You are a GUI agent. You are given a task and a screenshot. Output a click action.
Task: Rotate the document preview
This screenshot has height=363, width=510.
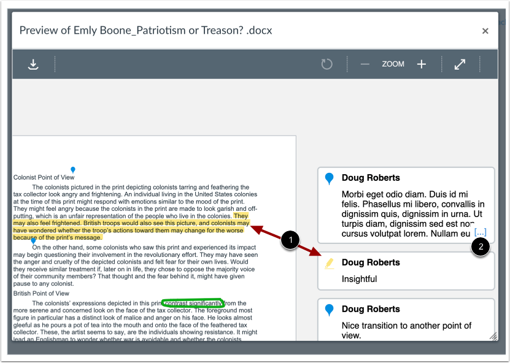point(326,64)
